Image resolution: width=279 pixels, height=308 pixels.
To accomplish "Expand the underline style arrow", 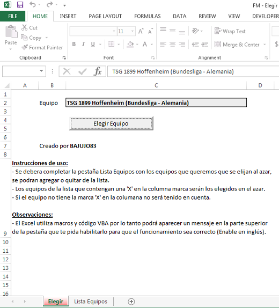I will click(100, 45).
